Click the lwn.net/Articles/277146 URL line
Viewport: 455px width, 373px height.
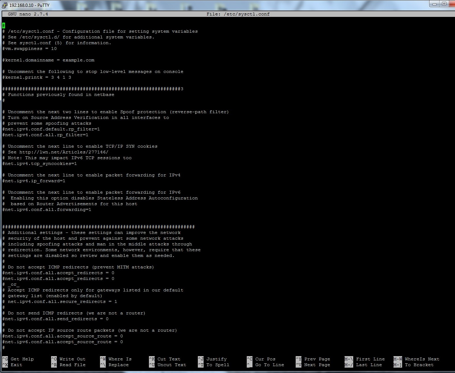[55, 152]
